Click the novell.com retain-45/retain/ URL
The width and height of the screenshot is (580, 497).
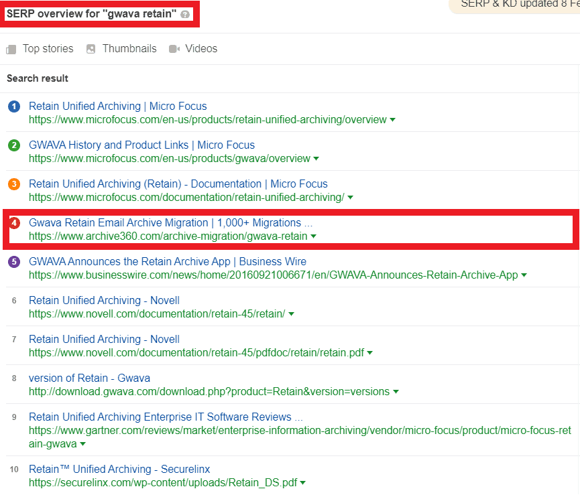157,313
